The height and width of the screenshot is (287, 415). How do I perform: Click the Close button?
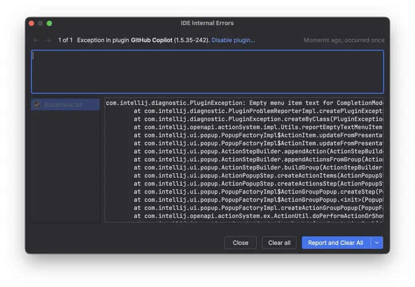pos(240,242)
